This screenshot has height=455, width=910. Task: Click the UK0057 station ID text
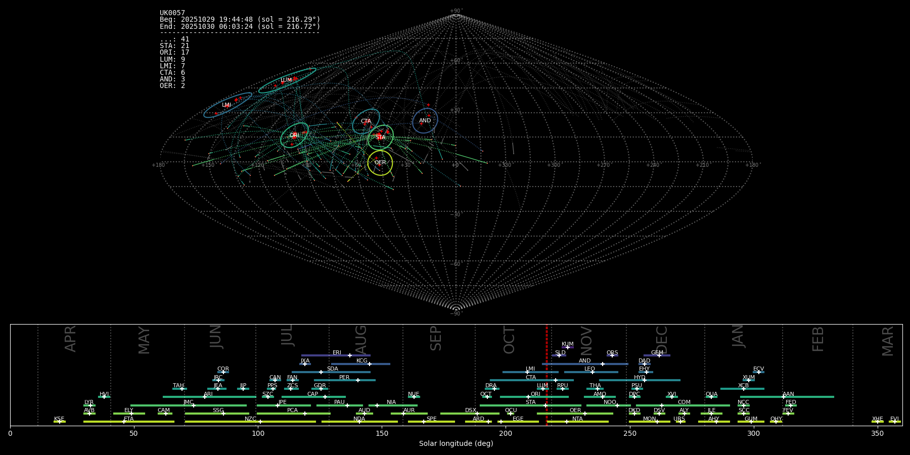pos(172,13)
